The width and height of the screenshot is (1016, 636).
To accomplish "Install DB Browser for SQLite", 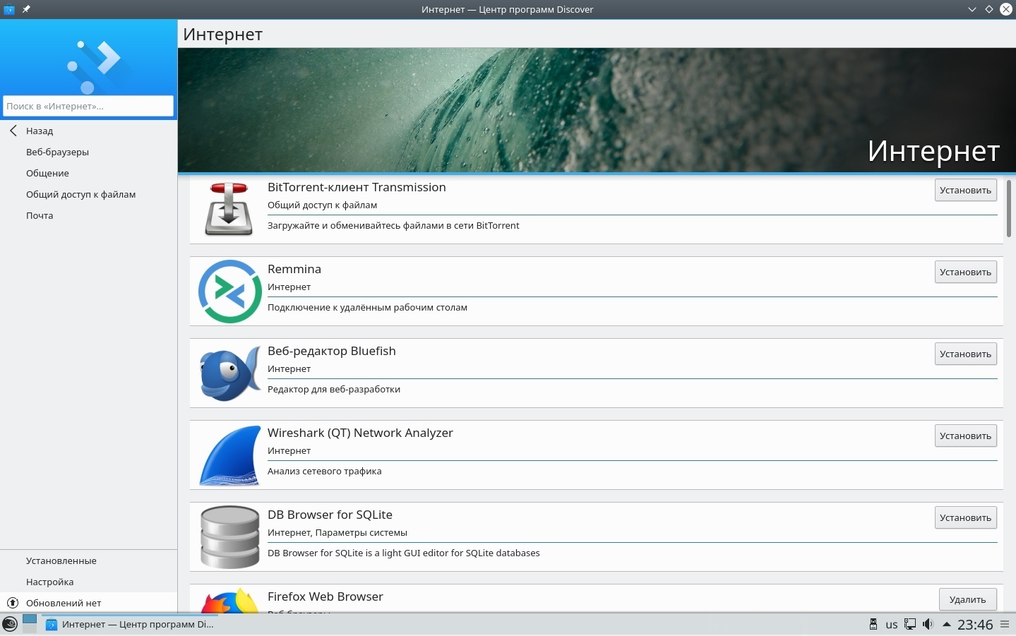I will [965, 517].
